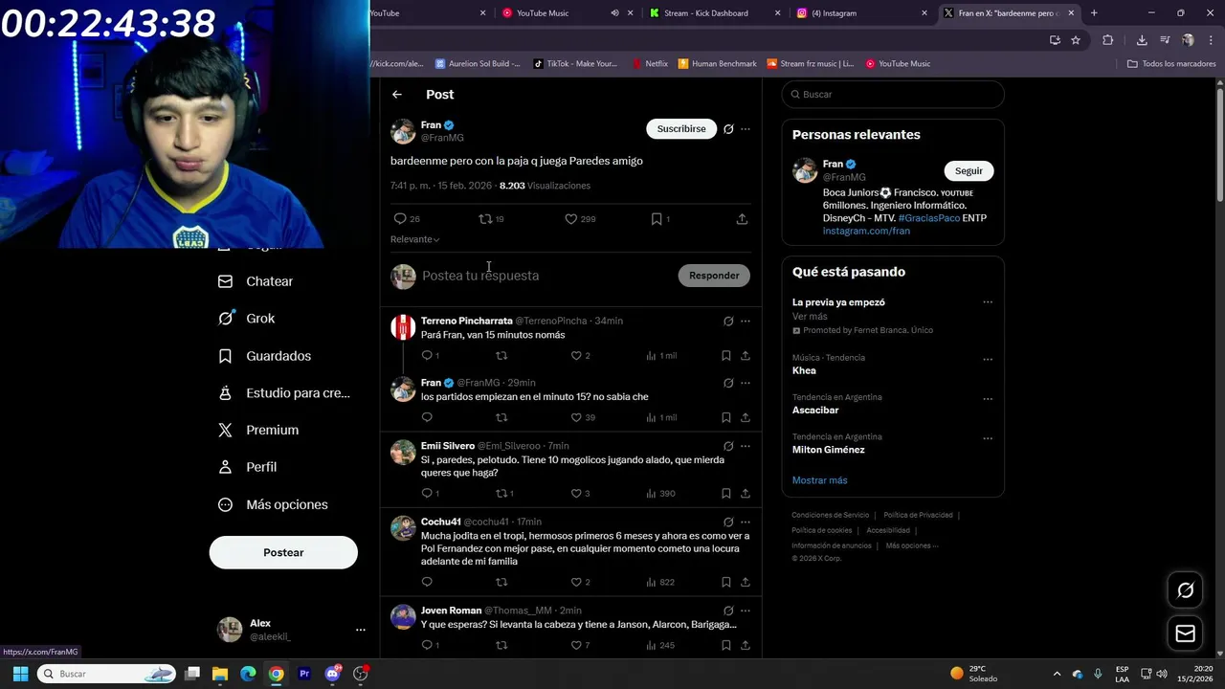The height and width of the screenshot is (689, 1225).
Task: Click the Postear button
Action: [x=283, y=552]
